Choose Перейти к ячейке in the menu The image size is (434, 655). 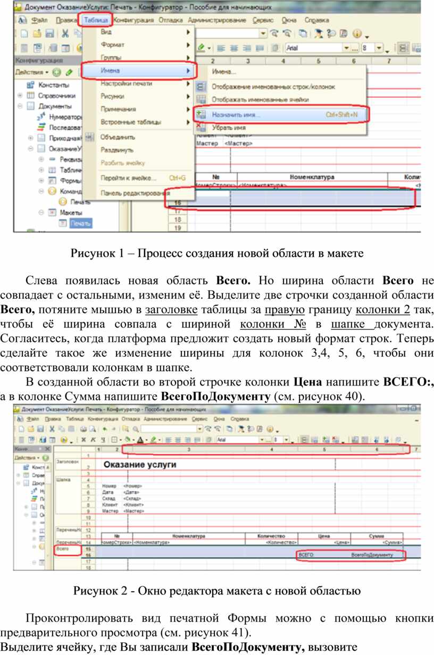pos(138,178)
